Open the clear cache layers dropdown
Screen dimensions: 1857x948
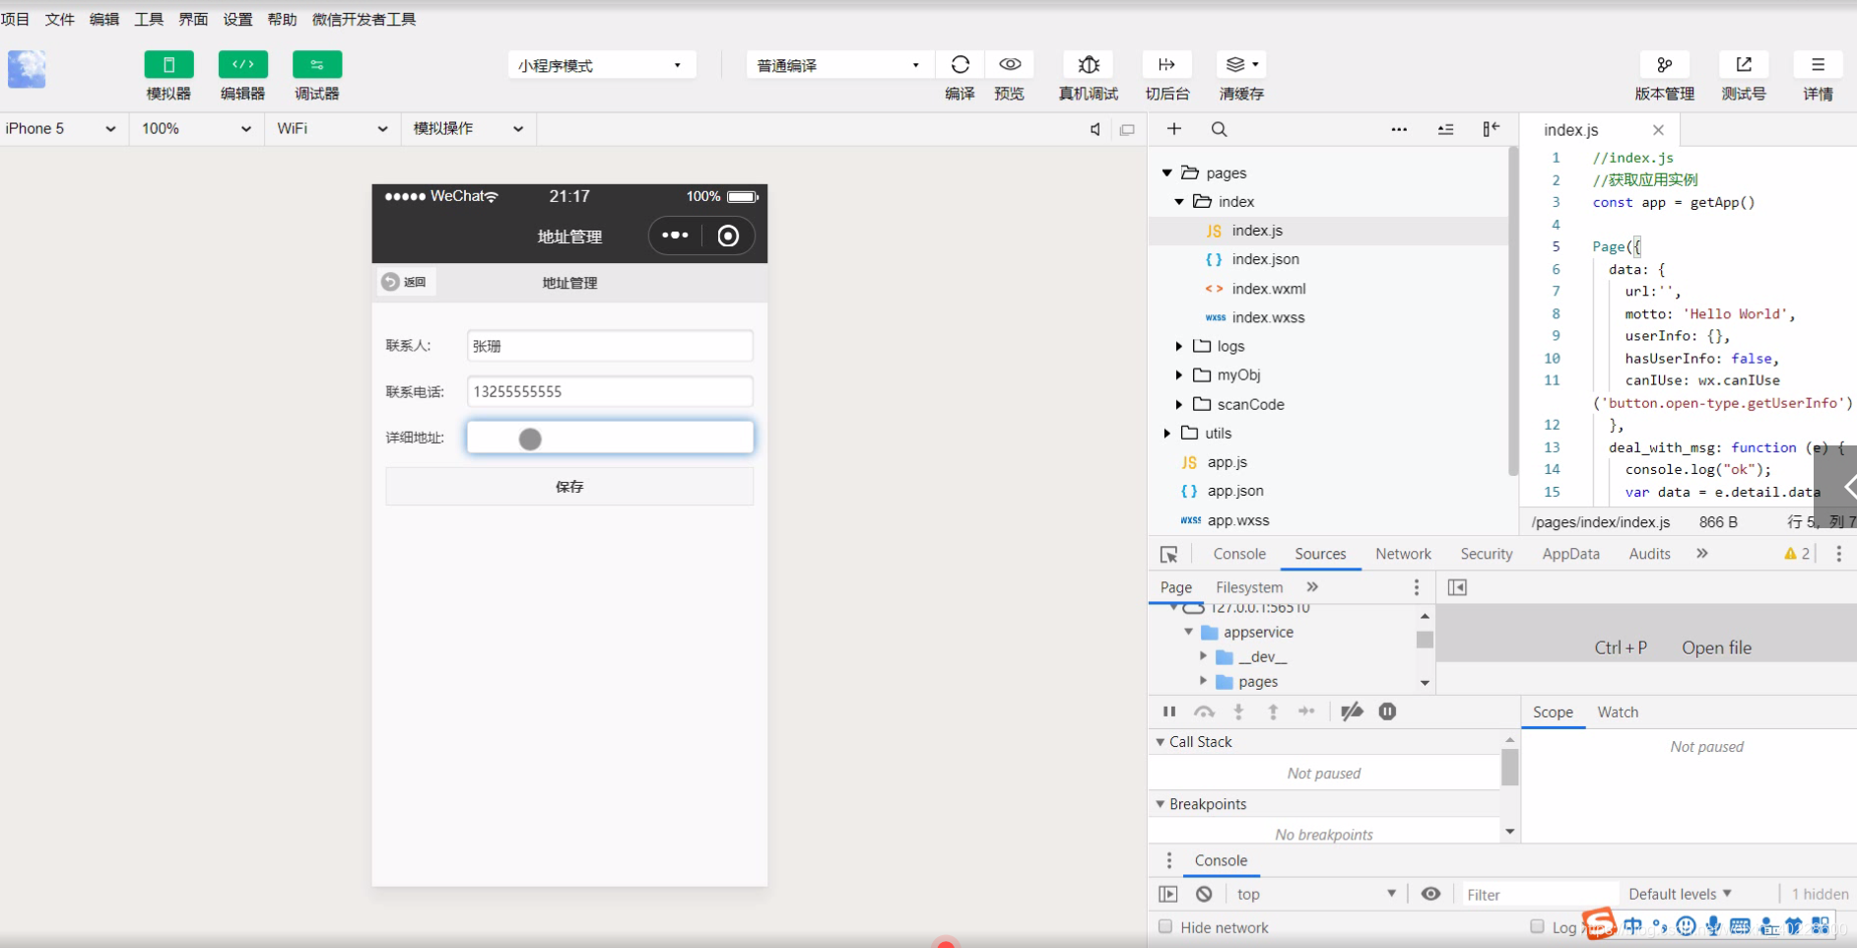pos(1241,65)
